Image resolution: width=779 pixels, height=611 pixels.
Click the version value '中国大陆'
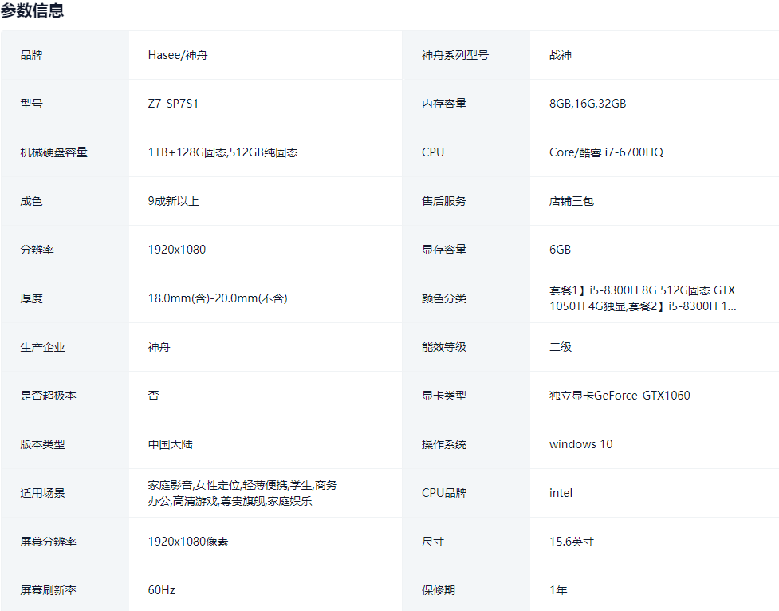point(171,444)
